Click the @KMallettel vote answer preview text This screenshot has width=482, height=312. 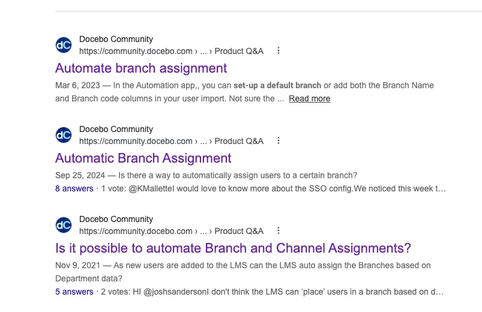point(274,188)
